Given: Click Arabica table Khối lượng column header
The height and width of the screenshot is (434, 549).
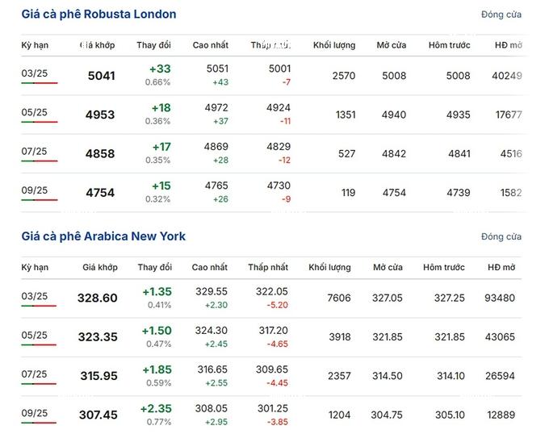Looking at the screenshot, I should tap(330, 268).
